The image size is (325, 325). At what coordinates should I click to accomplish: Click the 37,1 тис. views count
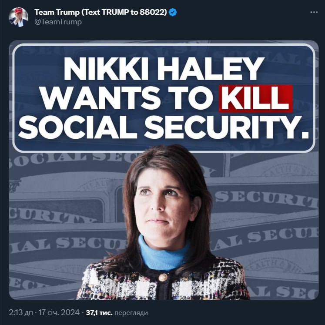click(x=99, y=312)
